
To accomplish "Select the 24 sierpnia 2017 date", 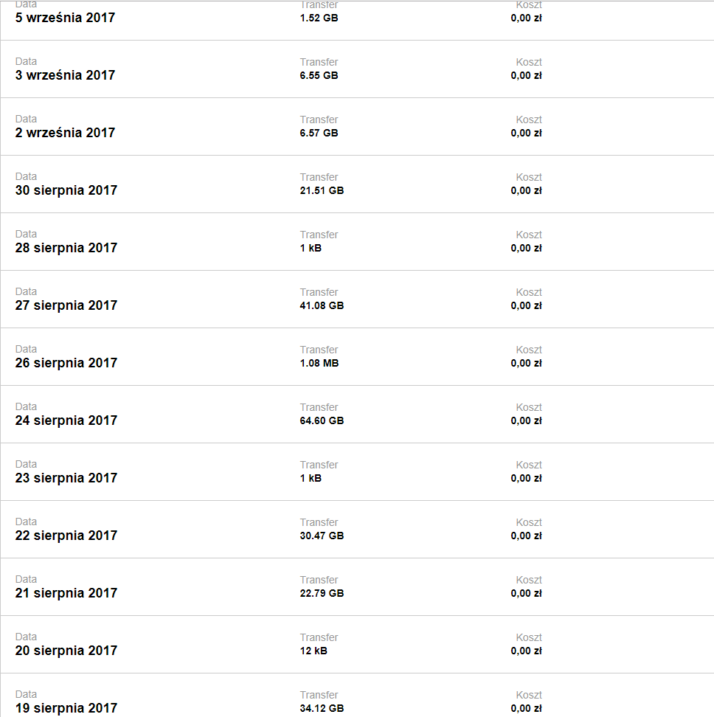I will tap(66, 420).
